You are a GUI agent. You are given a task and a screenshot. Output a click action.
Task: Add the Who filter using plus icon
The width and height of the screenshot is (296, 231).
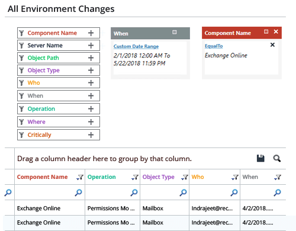(x=91, y=83)
